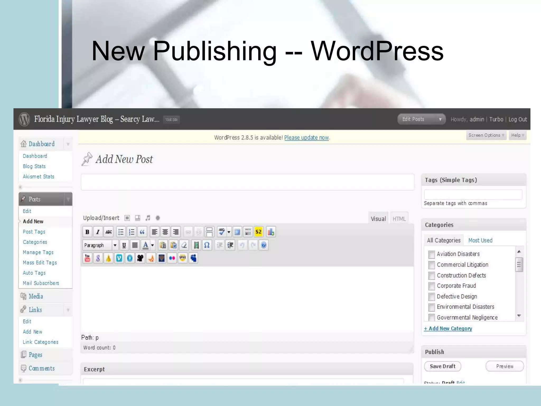Tick the Corporate Fraud checkbox
This screenshot has height=406, width=541.
coord(431,286)
